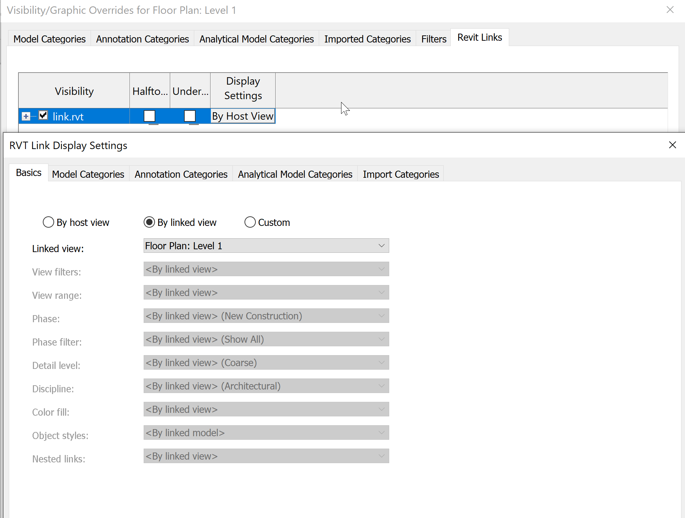This screenshot has height=518, width=685.
Task: Select the By linked view radio button
Action: (149, 222)
